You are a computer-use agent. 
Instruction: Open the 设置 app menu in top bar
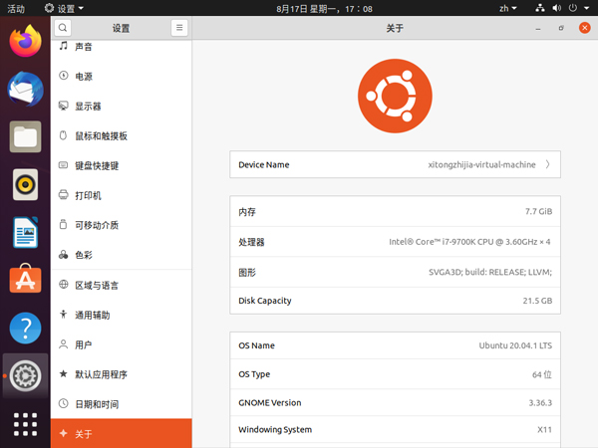[64, 8]
